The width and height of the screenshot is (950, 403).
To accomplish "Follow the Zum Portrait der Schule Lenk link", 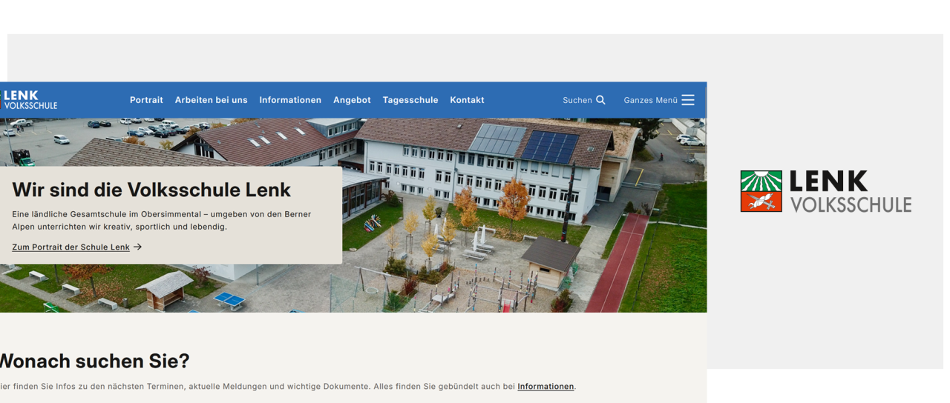I will pos(71,247).
